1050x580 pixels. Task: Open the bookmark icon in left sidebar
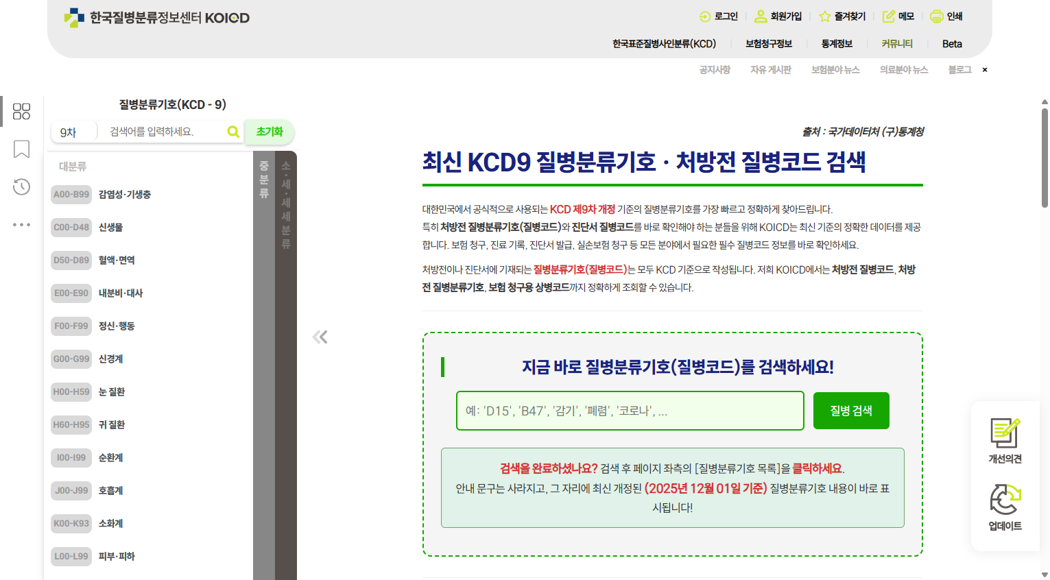pos(21,149)
